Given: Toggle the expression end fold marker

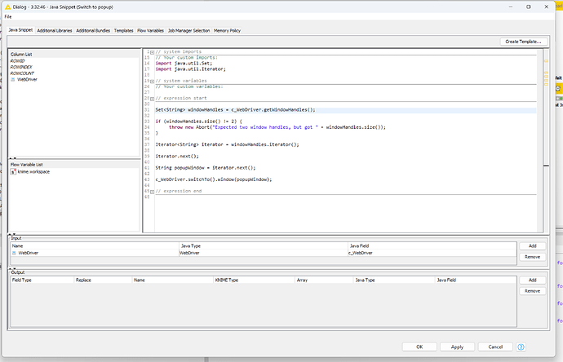Looking at the screenshot, I should click(x=152, y=192).
